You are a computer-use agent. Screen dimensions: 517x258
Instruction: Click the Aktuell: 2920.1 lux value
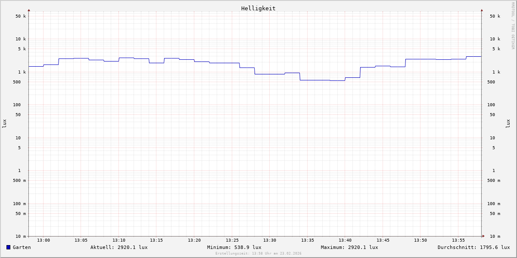(x=119, y=247)
